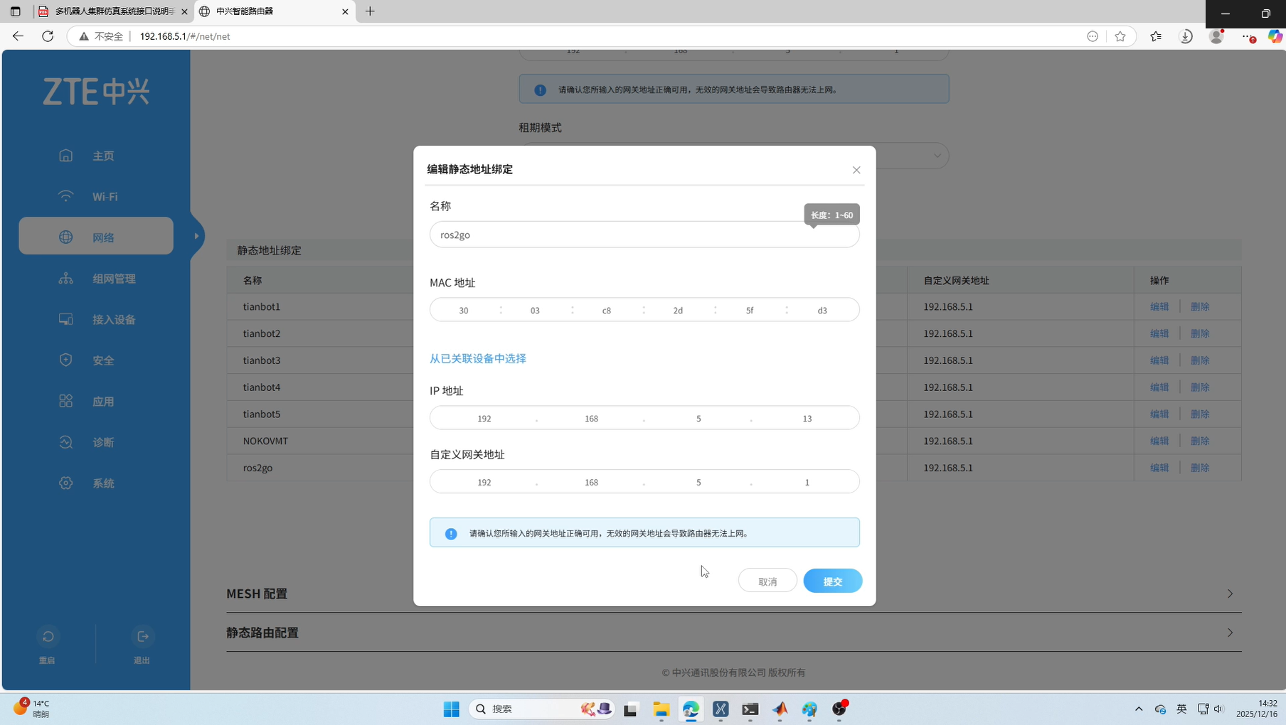Screen dimensions: 1286x725
Task: Close the edit static binding dialog
Action: [856, 170]
